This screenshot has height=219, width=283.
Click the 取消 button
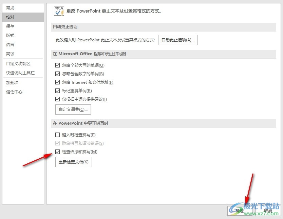[x=268, y=211]
